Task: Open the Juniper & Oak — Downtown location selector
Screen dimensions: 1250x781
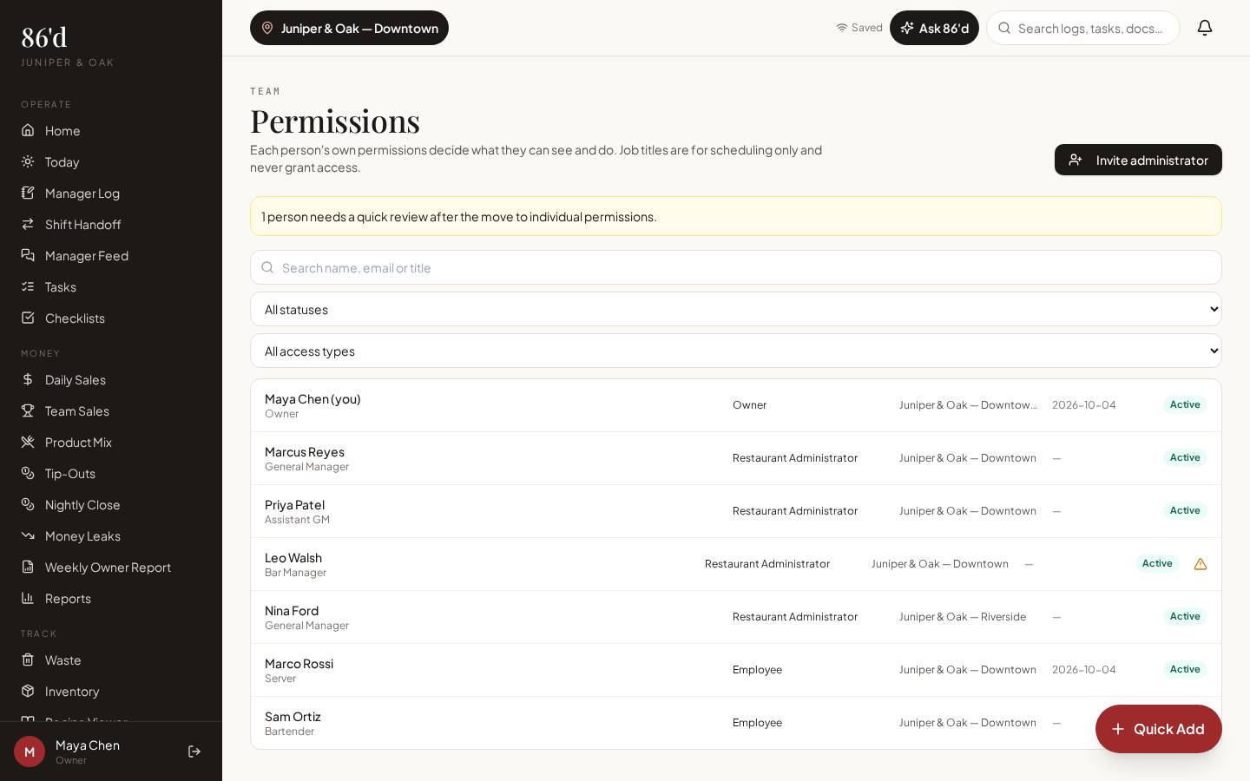Action: (x=349, y=28)
